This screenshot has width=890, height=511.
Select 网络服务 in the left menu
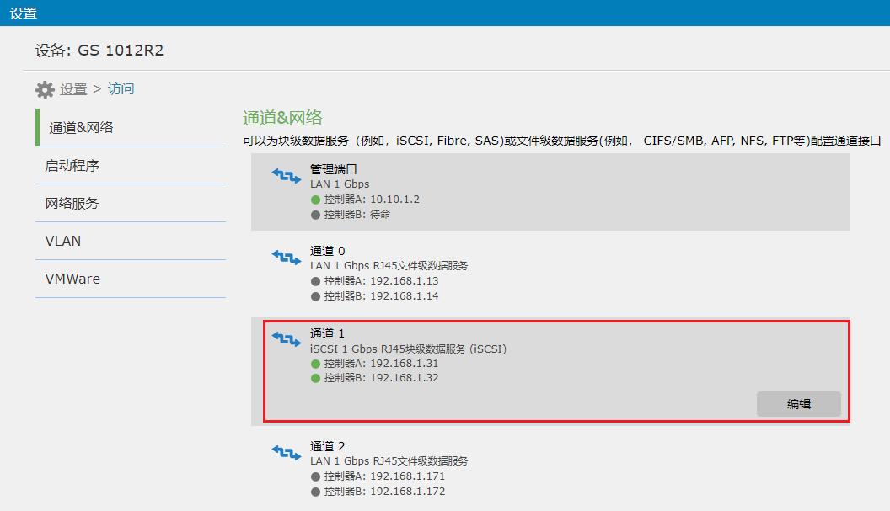pos(72,204)
